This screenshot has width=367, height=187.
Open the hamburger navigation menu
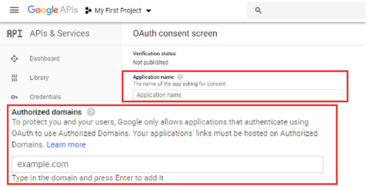coord(14,11)
